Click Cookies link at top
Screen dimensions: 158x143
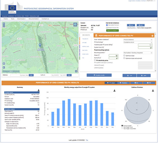click(x=138, y=1)
